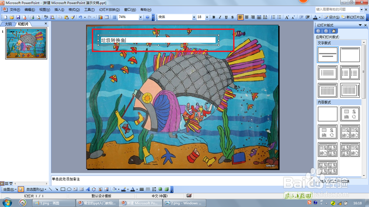
Task: Open the font size dropdown
Action: tap(207, 17)
